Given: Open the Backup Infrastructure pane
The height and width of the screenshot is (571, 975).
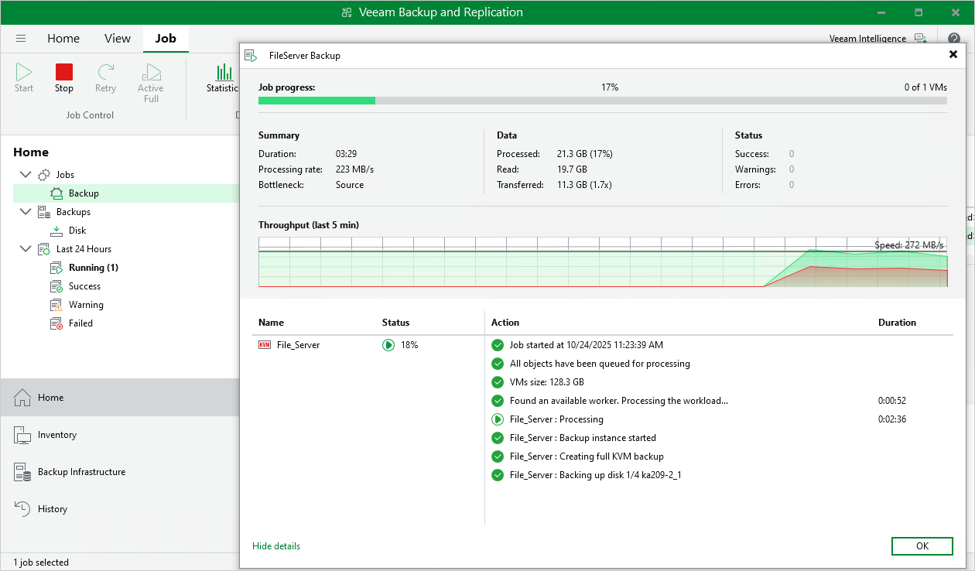Looking at the screenshot, I should (x=81, y=472).
